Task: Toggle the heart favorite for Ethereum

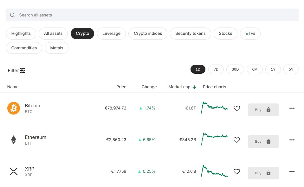Action: click(237, 140)
